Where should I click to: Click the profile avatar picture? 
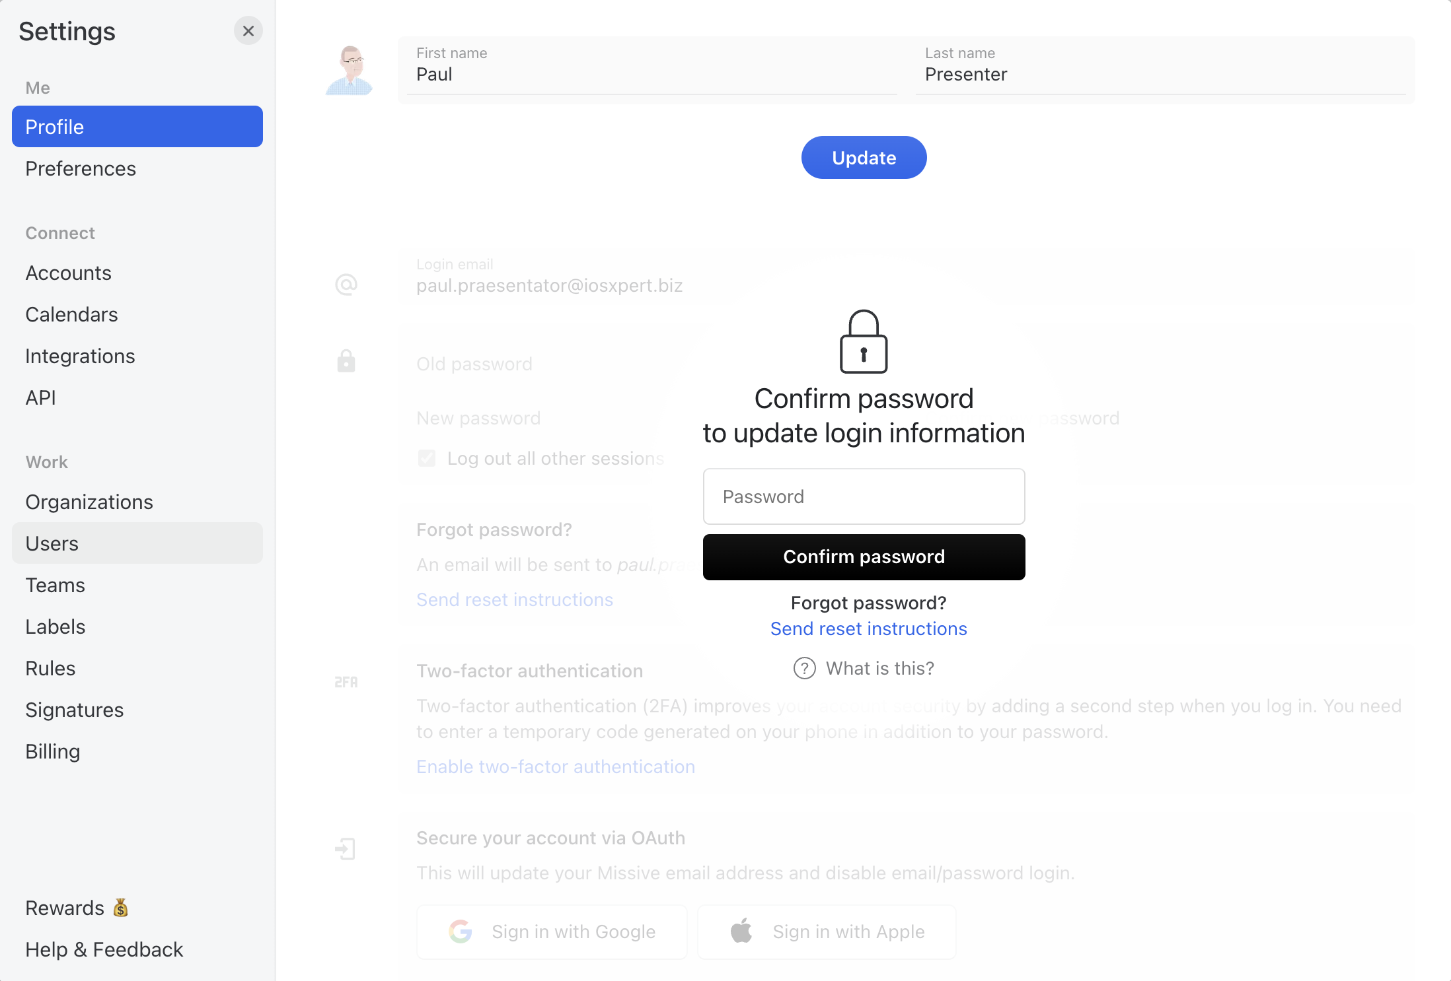coord(350,70)
